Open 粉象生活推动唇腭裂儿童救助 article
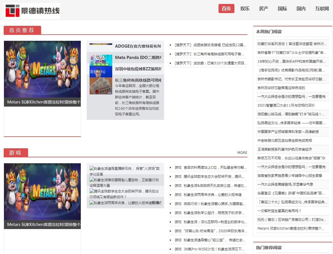The image size is (333, 254). point(124,183)
